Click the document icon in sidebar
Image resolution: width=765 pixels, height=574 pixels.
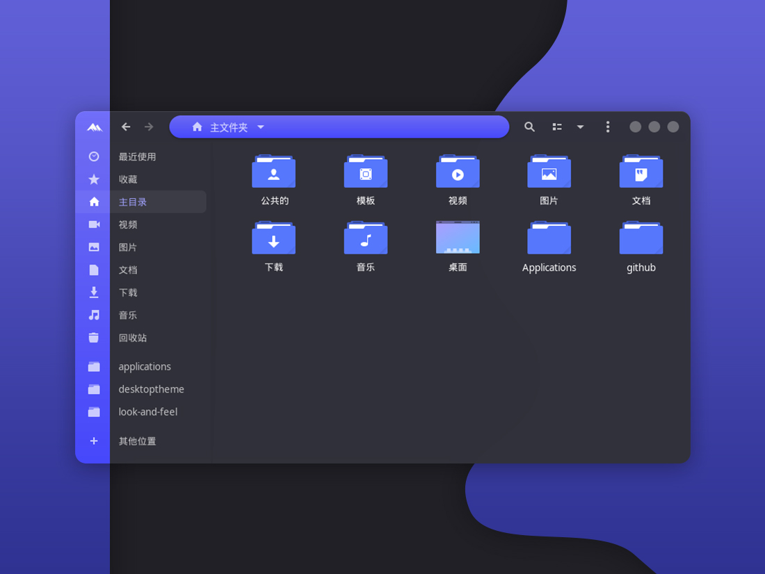[94, 270]
